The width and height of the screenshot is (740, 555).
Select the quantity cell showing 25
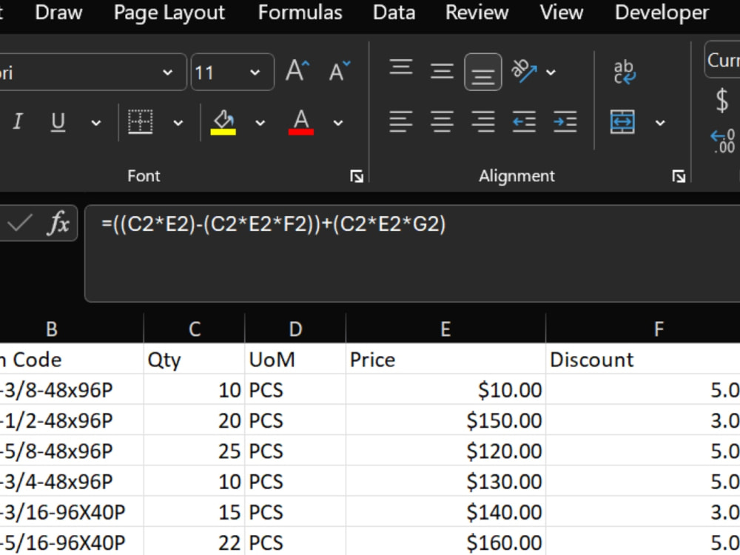(x=195, y=451)
